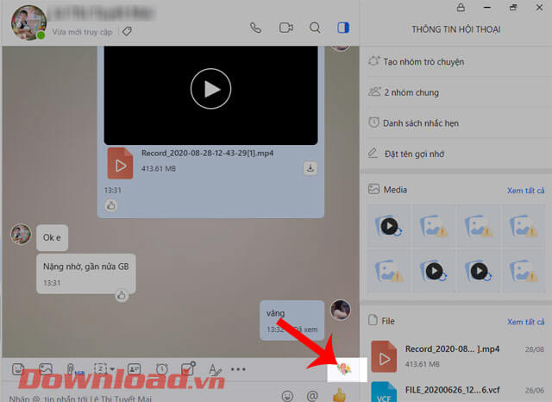This screenshot has height=402, width=552.
Task: Open the contact's profile avatar in the header
Action: (x=28, y=22)
